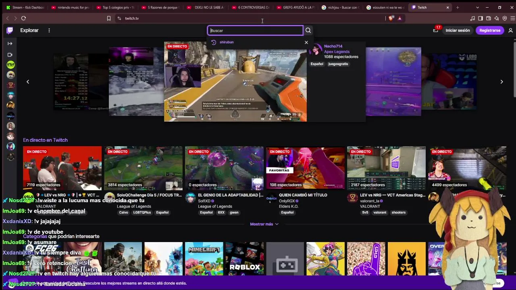The height and width of the screenshot is (290, 516).
Task: Switch to the nintendo music tab
Action: click(71, 7)
